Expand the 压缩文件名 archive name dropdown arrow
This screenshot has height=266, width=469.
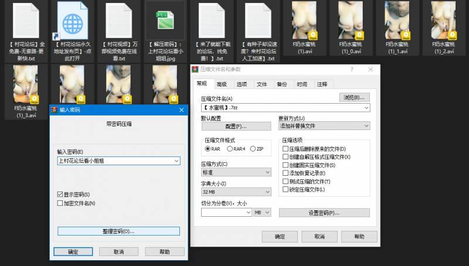[366, 108]
